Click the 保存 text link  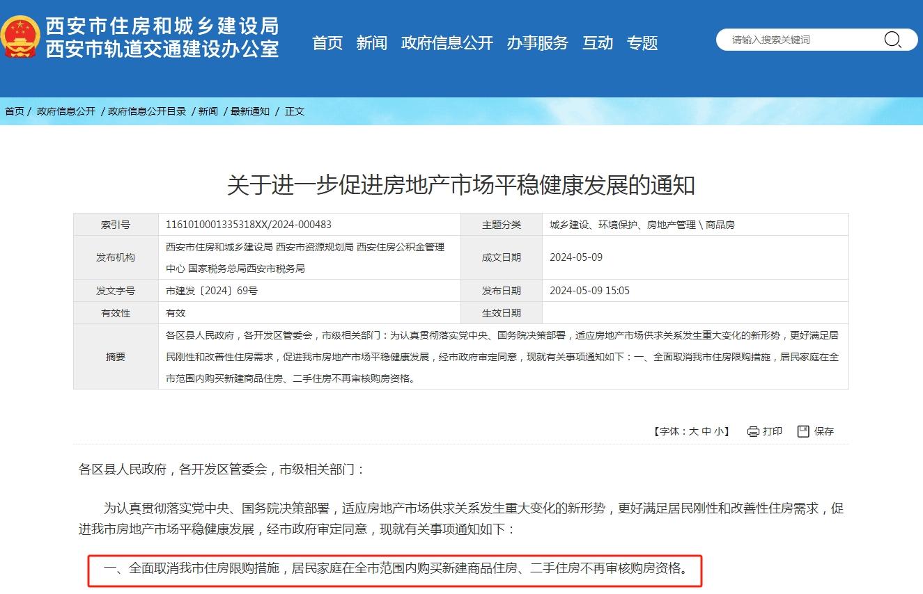click(x=824, y=431)
